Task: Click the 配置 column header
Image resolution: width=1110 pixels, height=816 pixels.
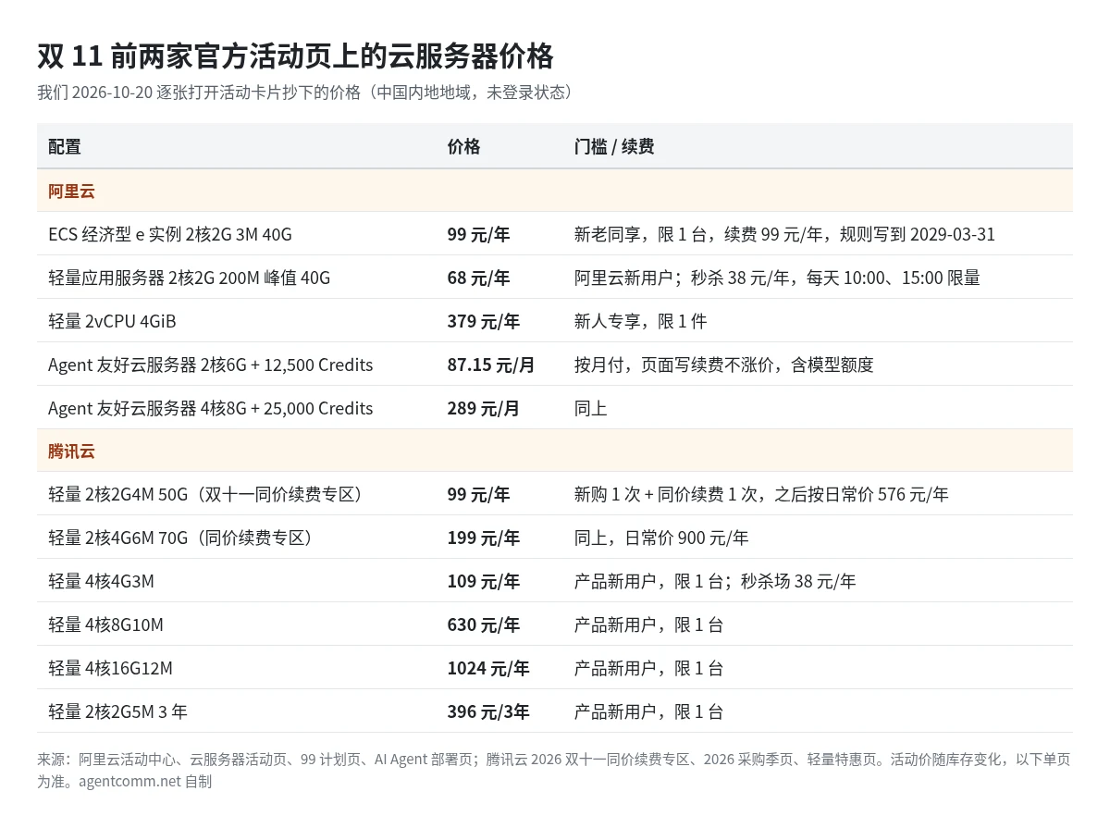Action: [65, 146]
